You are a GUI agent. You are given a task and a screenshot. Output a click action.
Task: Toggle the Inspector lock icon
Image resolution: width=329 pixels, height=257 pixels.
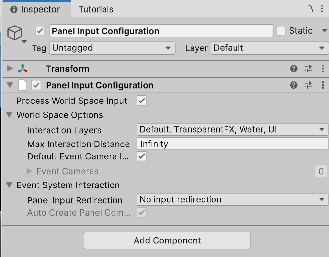point(309,9)
